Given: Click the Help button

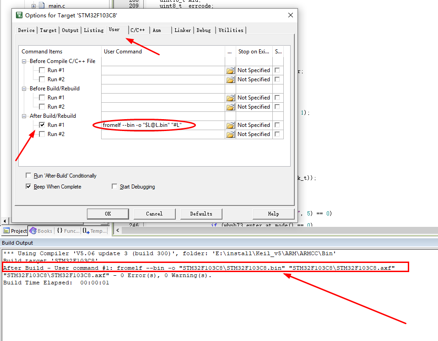Looking at the screenshot, I should pos(274,214).
